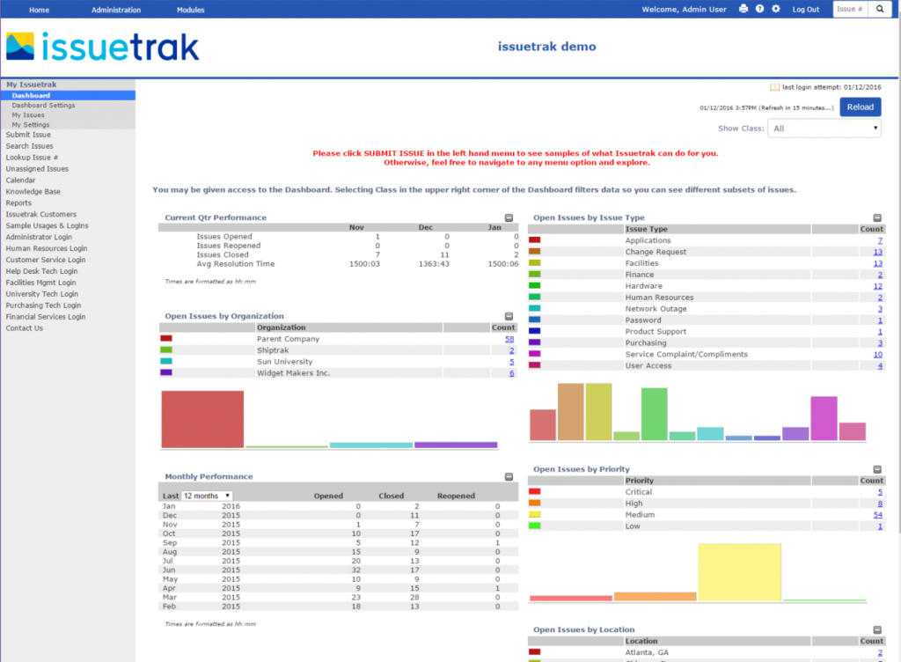The height and width of the screenshot is (662, 901).
Task: Click High priority count 8 link
Action: (x=880, y=504)
